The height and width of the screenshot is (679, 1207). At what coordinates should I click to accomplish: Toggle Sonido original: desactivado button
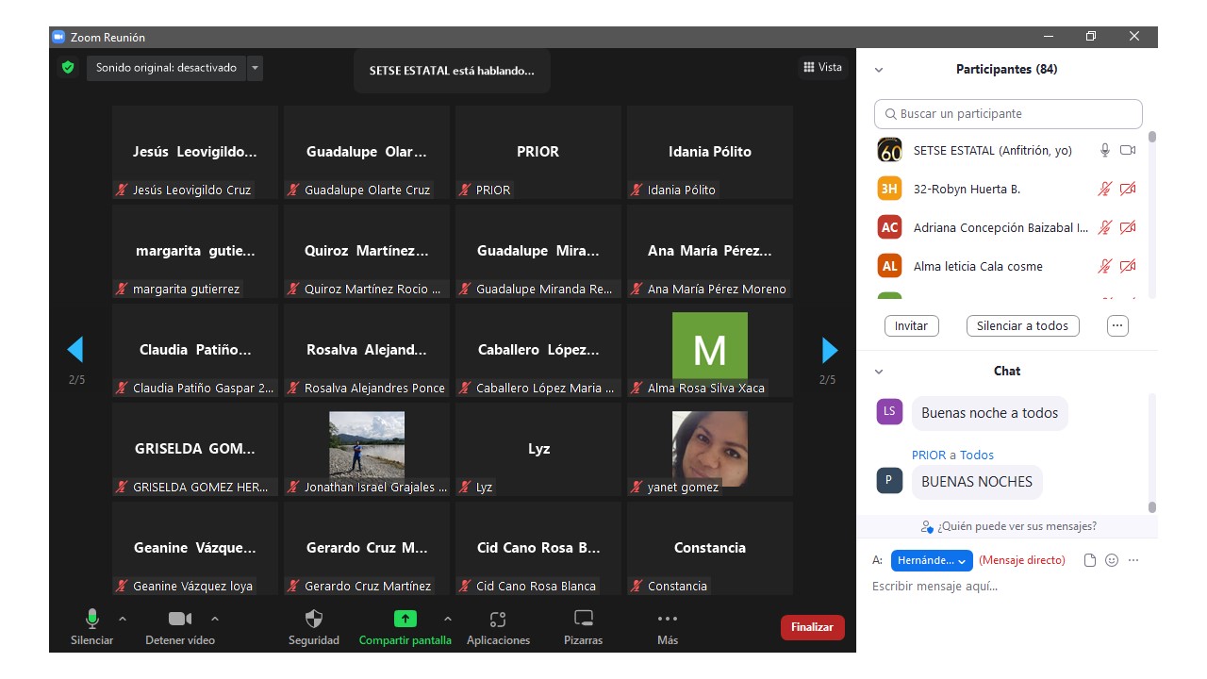166,68
